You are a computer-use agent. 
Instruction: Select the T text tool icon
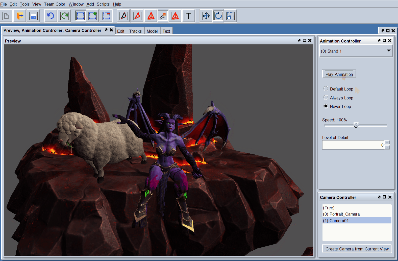click(x=189, y=16)
